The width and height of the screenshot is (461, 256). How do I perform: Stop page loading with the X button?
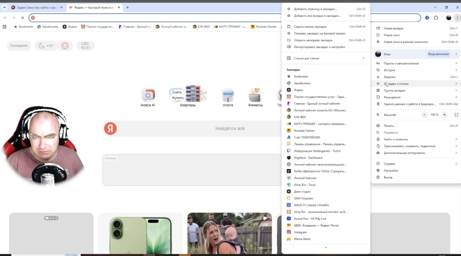(22, 18)
